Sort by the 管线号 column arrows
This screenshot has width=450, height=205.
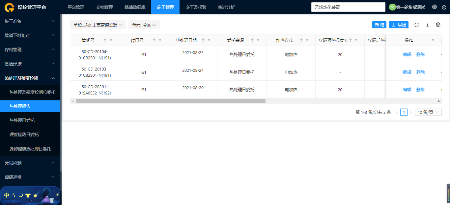pyautogui.click(x=105, y=40)
